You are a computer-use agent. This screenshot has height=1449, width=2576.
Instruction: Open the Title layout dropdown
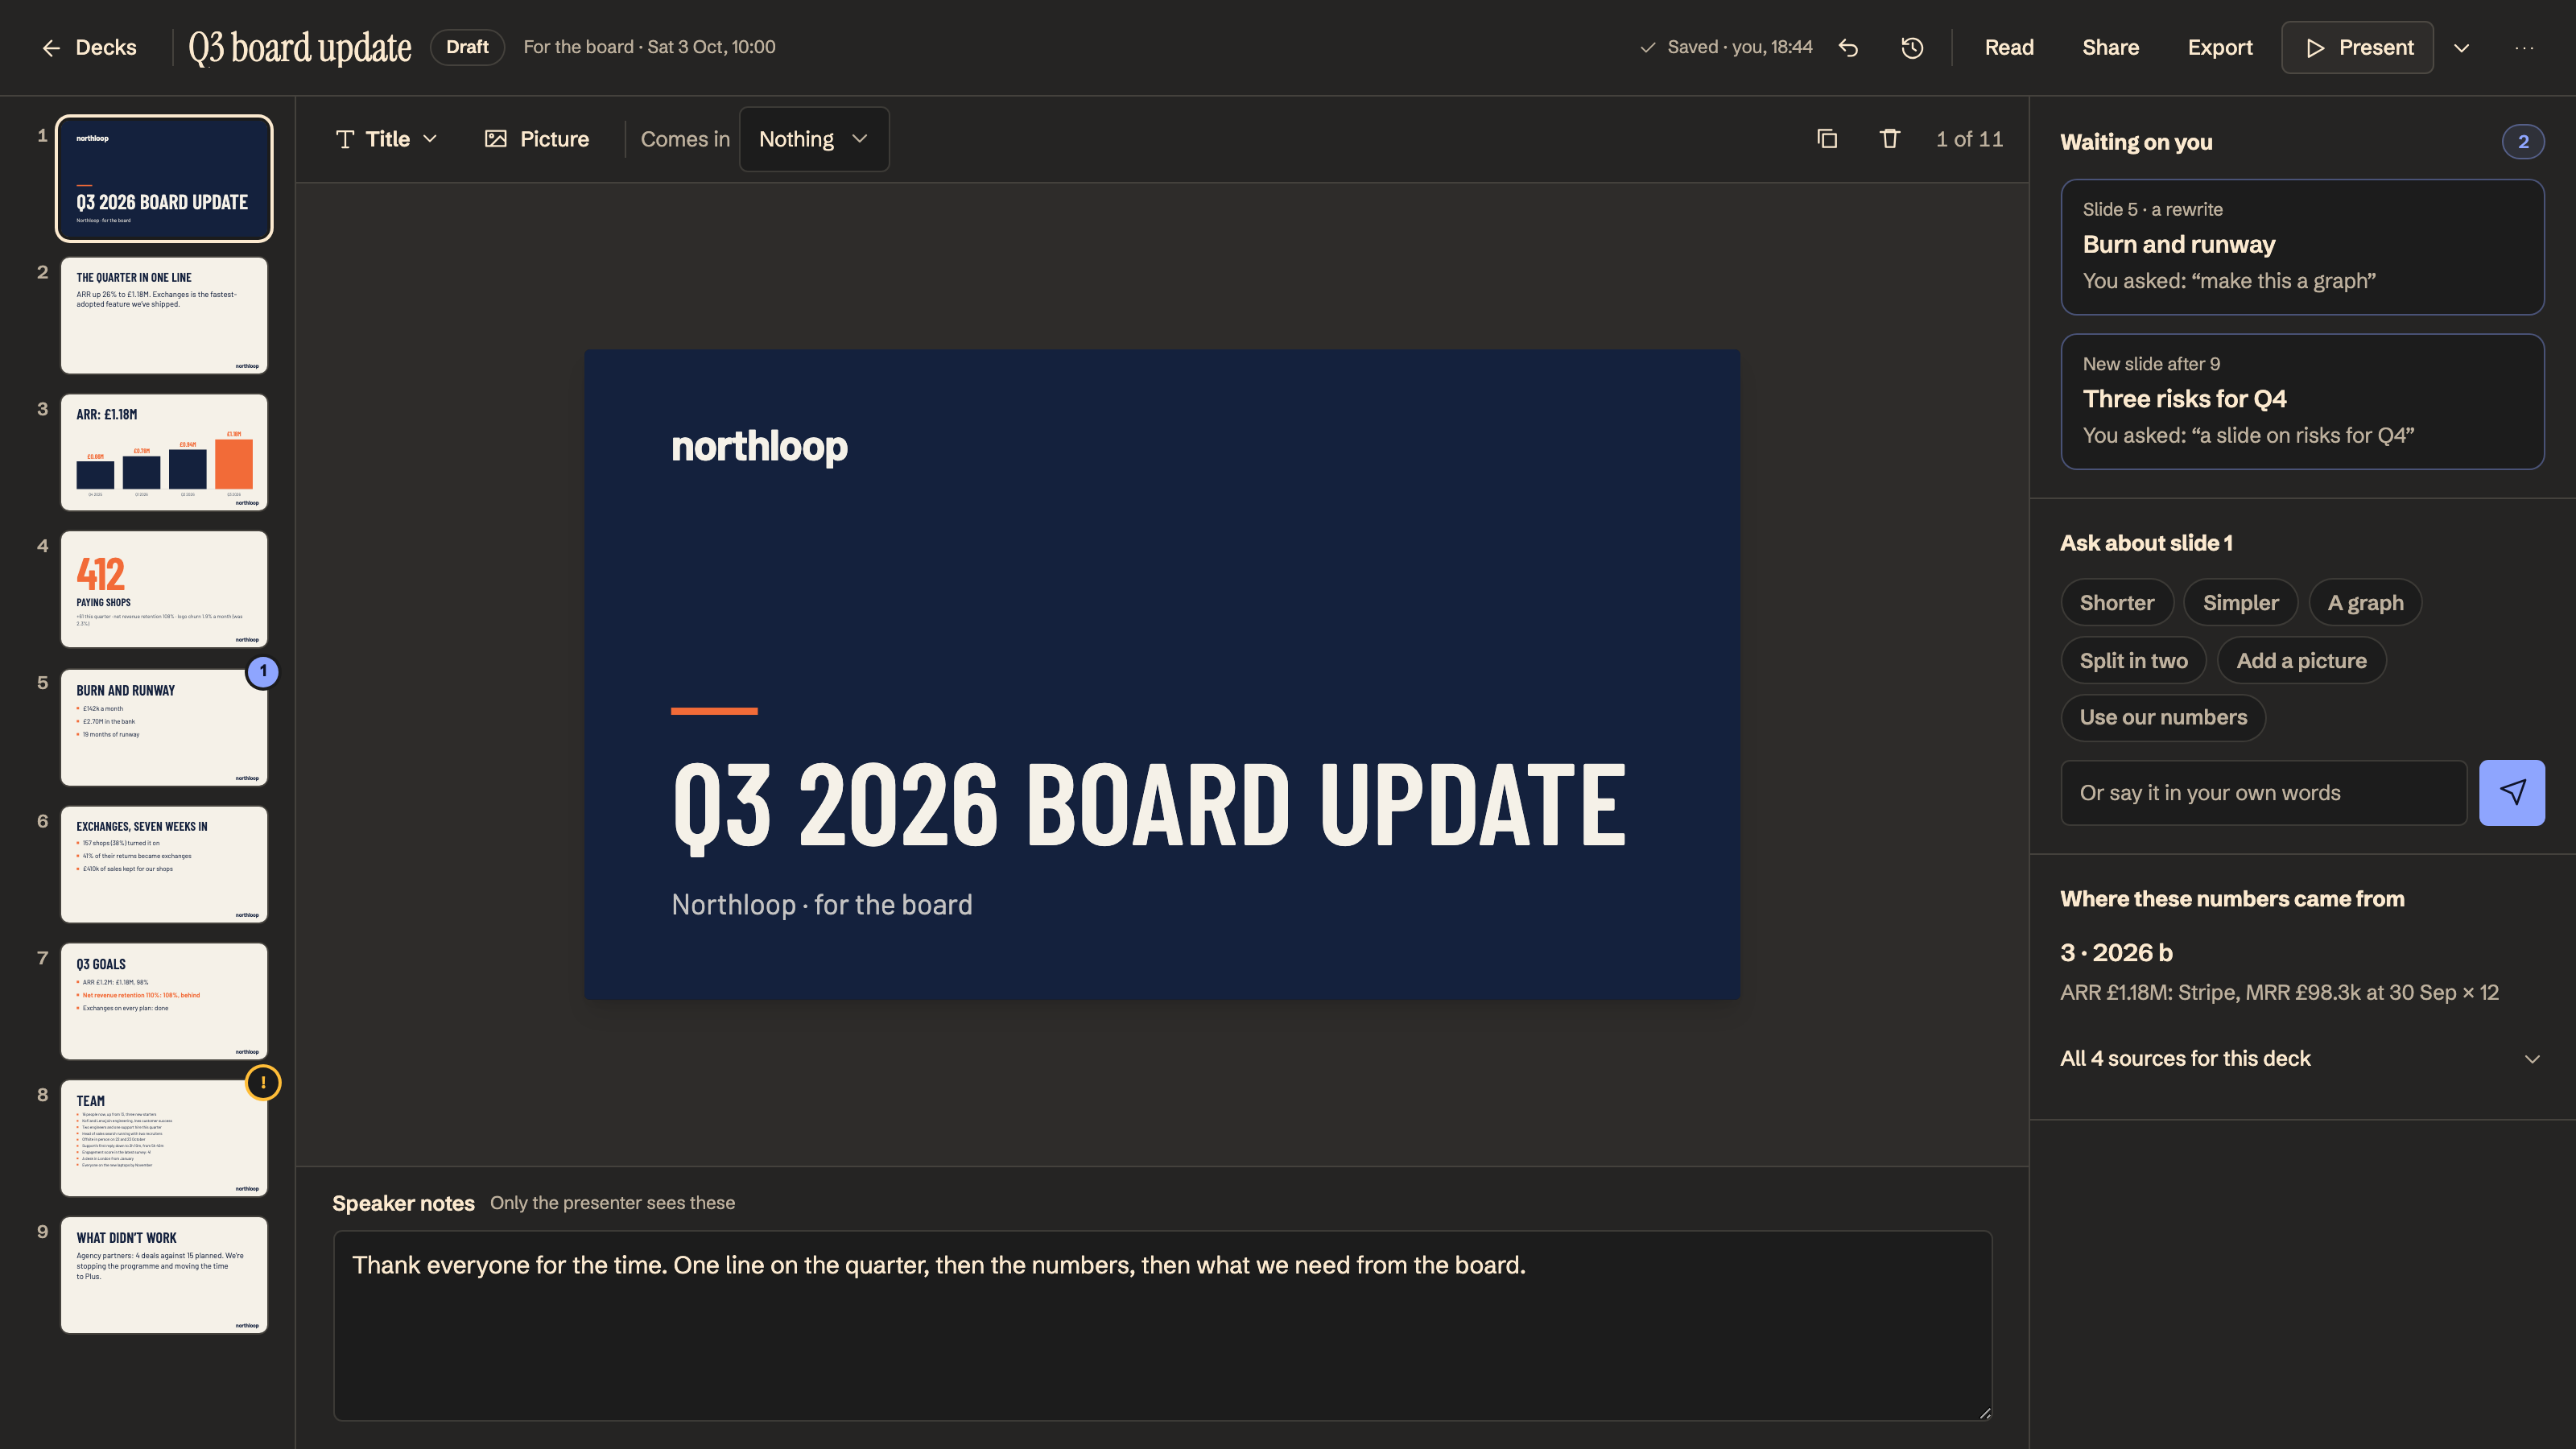(386, 139)
